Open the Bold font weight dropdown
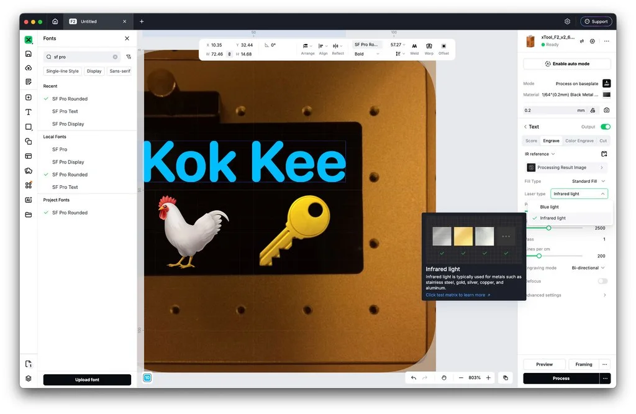This screenshot has height=414, width=636. pyautogui.click(x=366, y=54)
